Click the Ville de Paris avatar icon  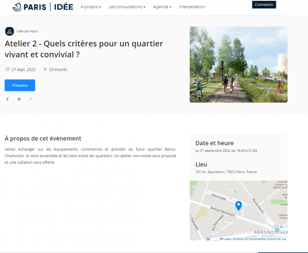click(x=9, y=31)
